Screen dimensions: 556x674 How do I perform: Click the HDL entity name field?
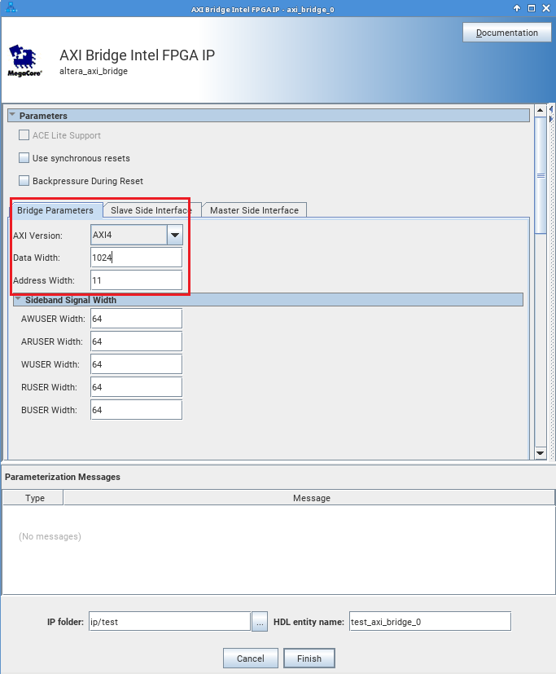pyautogui.click(x=430, y=622)
